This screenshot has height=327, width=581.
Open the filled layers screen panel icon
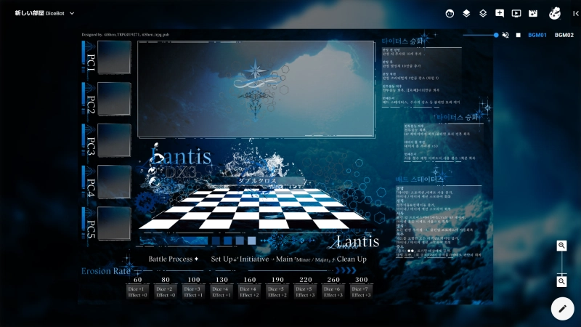point(467,13)
